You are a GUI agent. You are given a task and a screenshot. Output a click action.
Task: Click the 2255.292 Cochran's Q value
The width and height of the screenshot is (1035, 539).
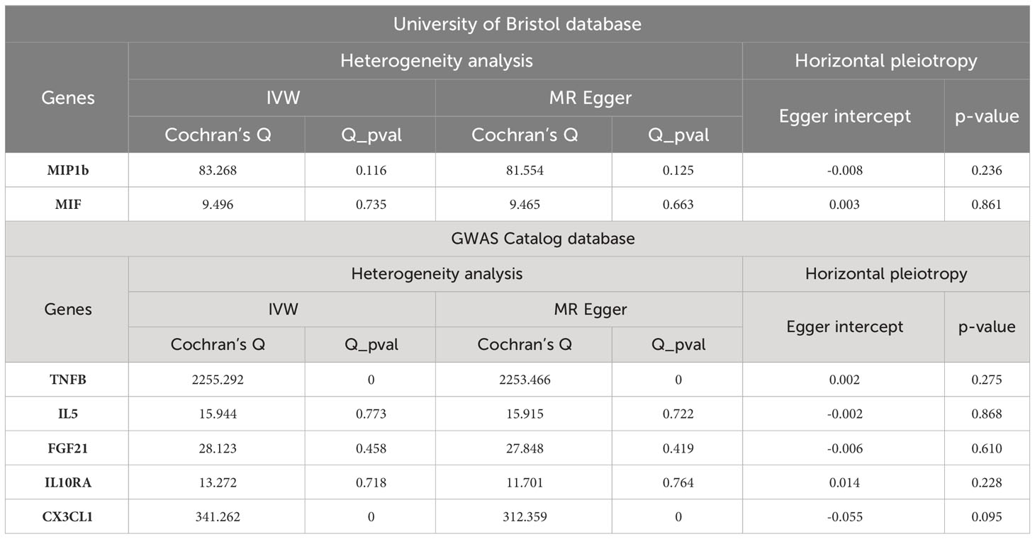216,380
